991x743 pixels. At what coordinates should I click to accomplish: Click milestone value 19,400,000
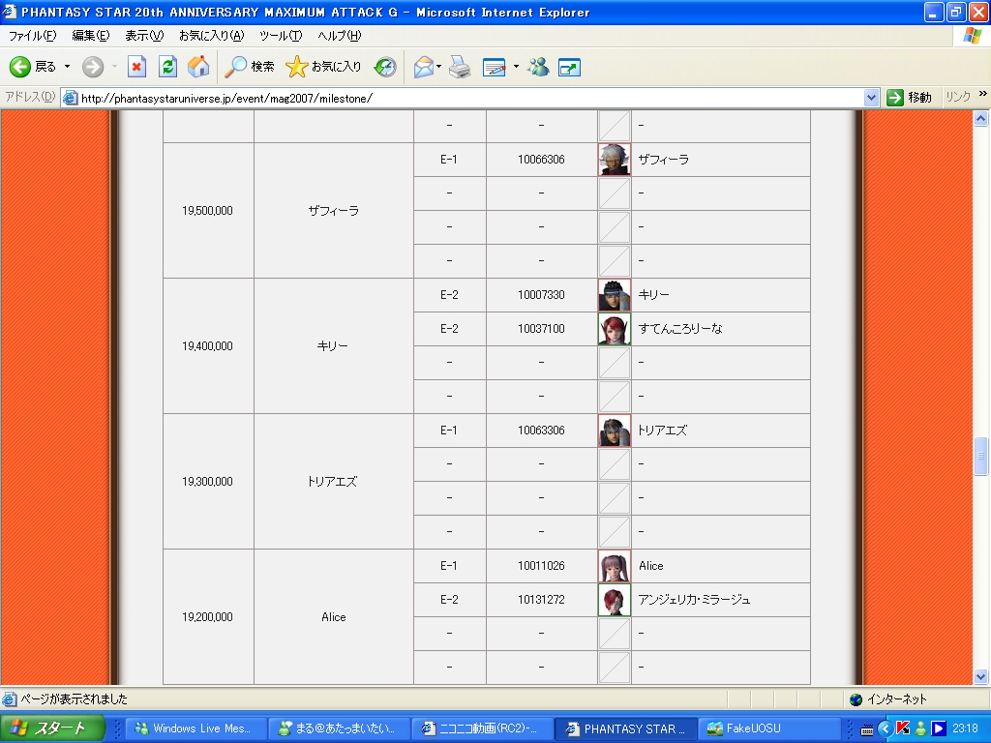coord(207,346)
